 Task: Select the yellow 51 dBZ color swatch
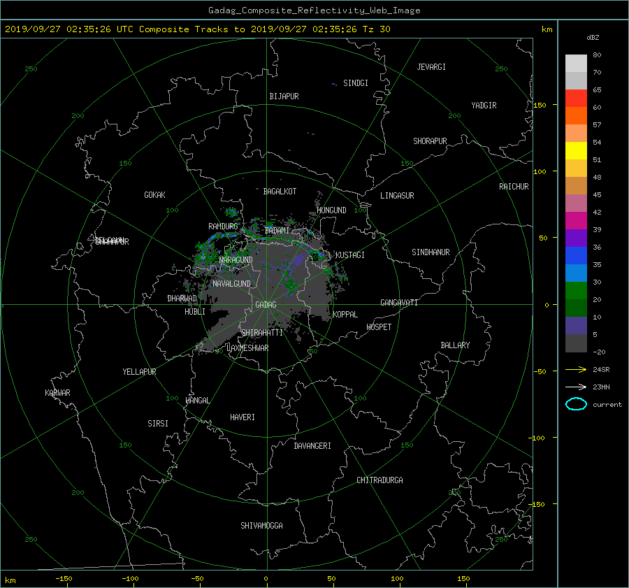coord(576,150)
